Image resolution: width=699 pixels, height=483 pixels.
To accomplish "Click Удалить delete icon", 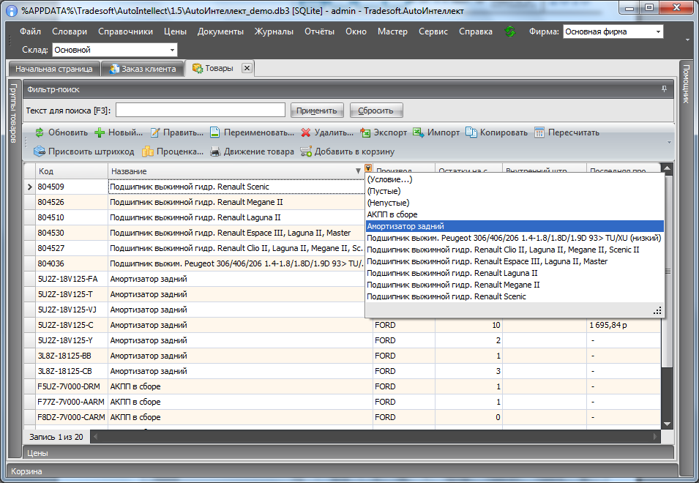I will click(x=306, y=132).
